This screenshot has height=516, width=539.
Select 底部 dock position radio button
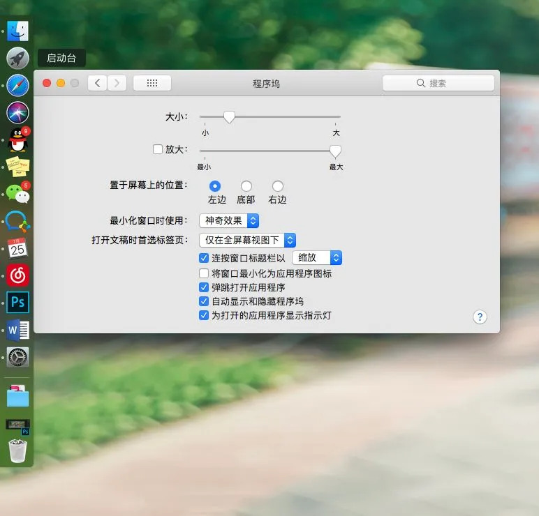click(x=246, y=186)
